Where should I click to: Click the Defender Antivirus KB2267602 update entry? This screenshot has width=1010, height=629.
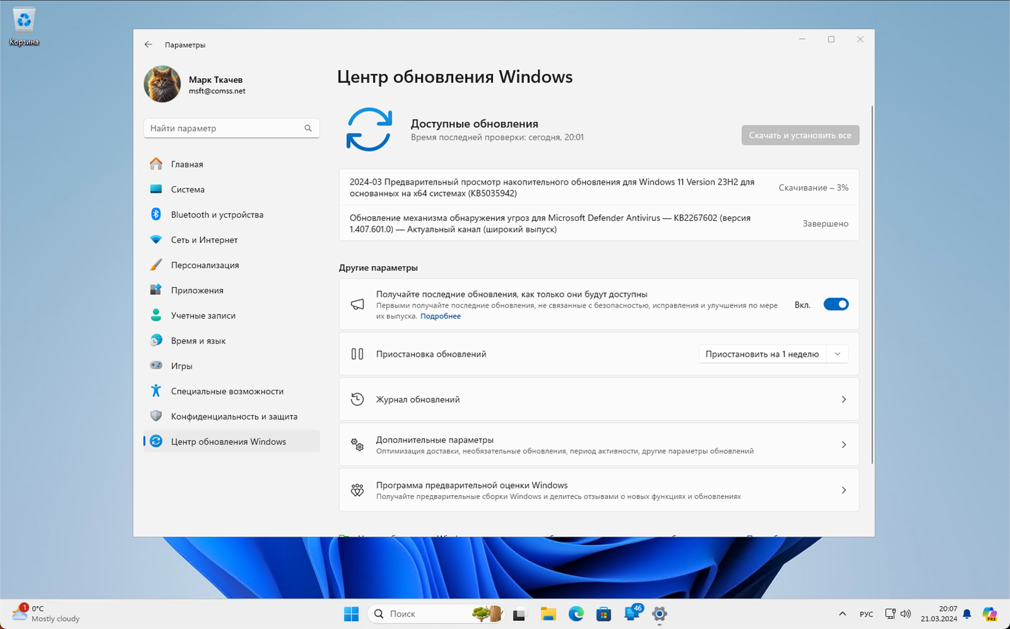pyautogui.click(x=599, y=224)
